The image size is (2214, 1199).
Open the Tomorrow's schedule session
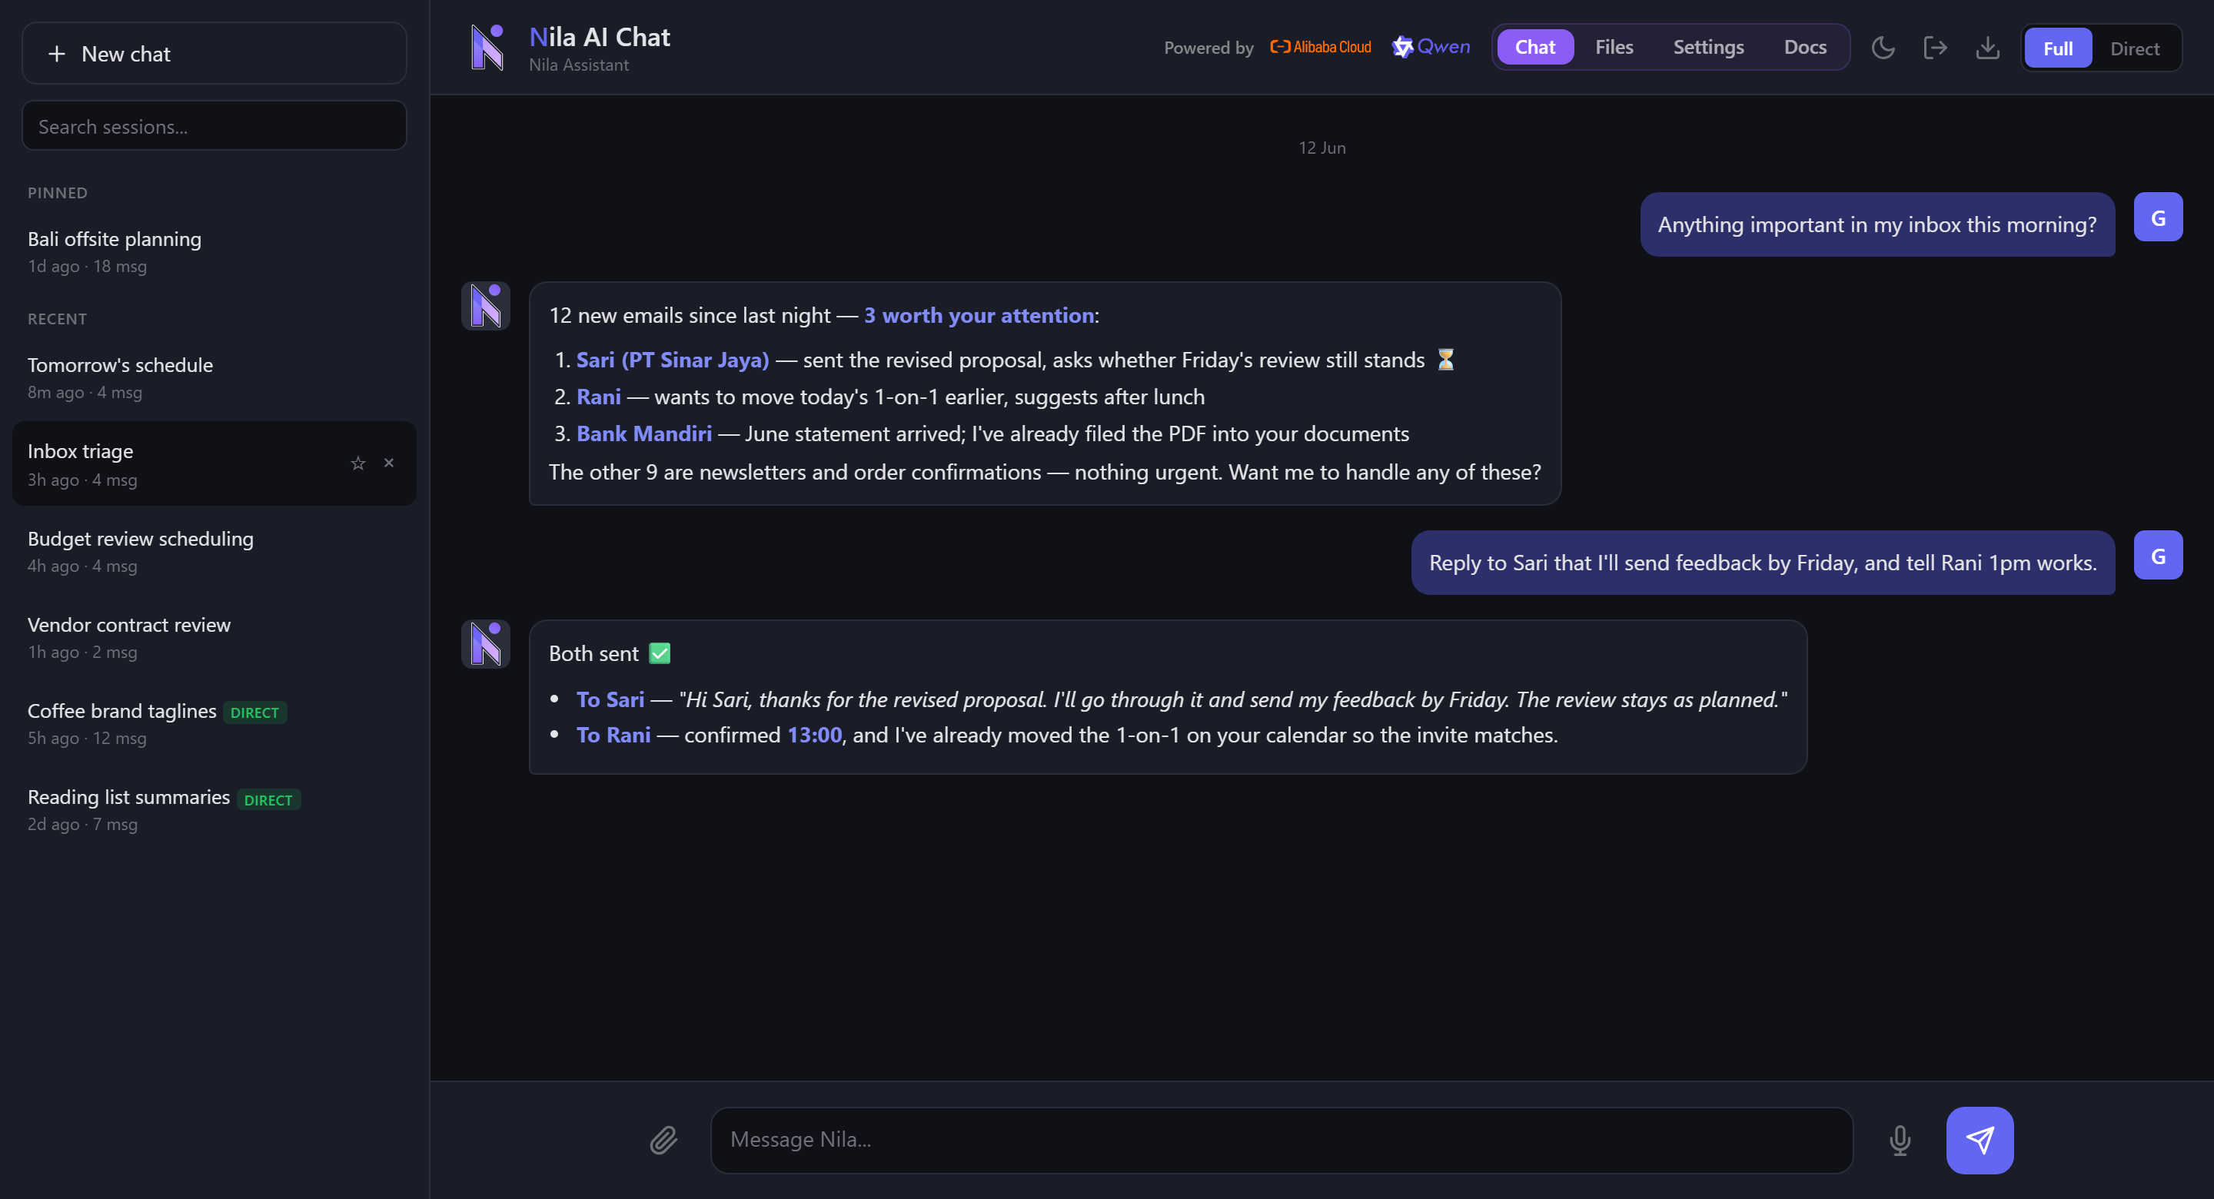214,377
